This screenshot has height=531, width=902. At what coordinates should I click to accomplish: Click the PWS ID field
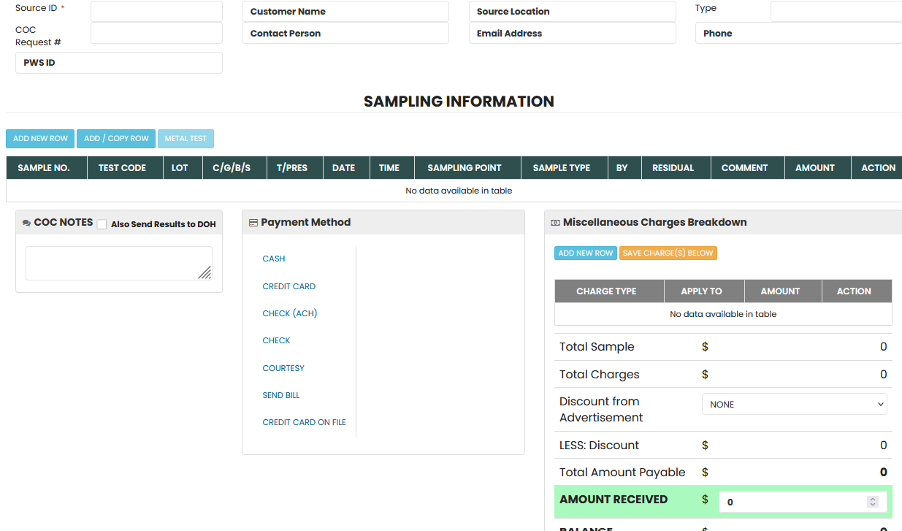click(119, 63)
